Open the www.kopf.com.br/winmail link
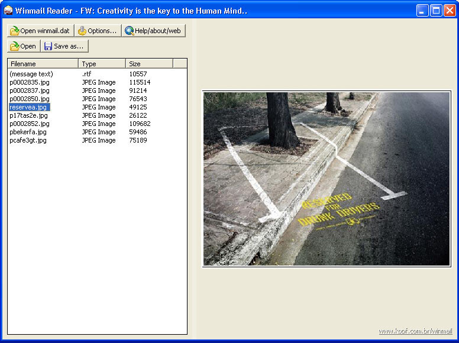 [415, 331]
